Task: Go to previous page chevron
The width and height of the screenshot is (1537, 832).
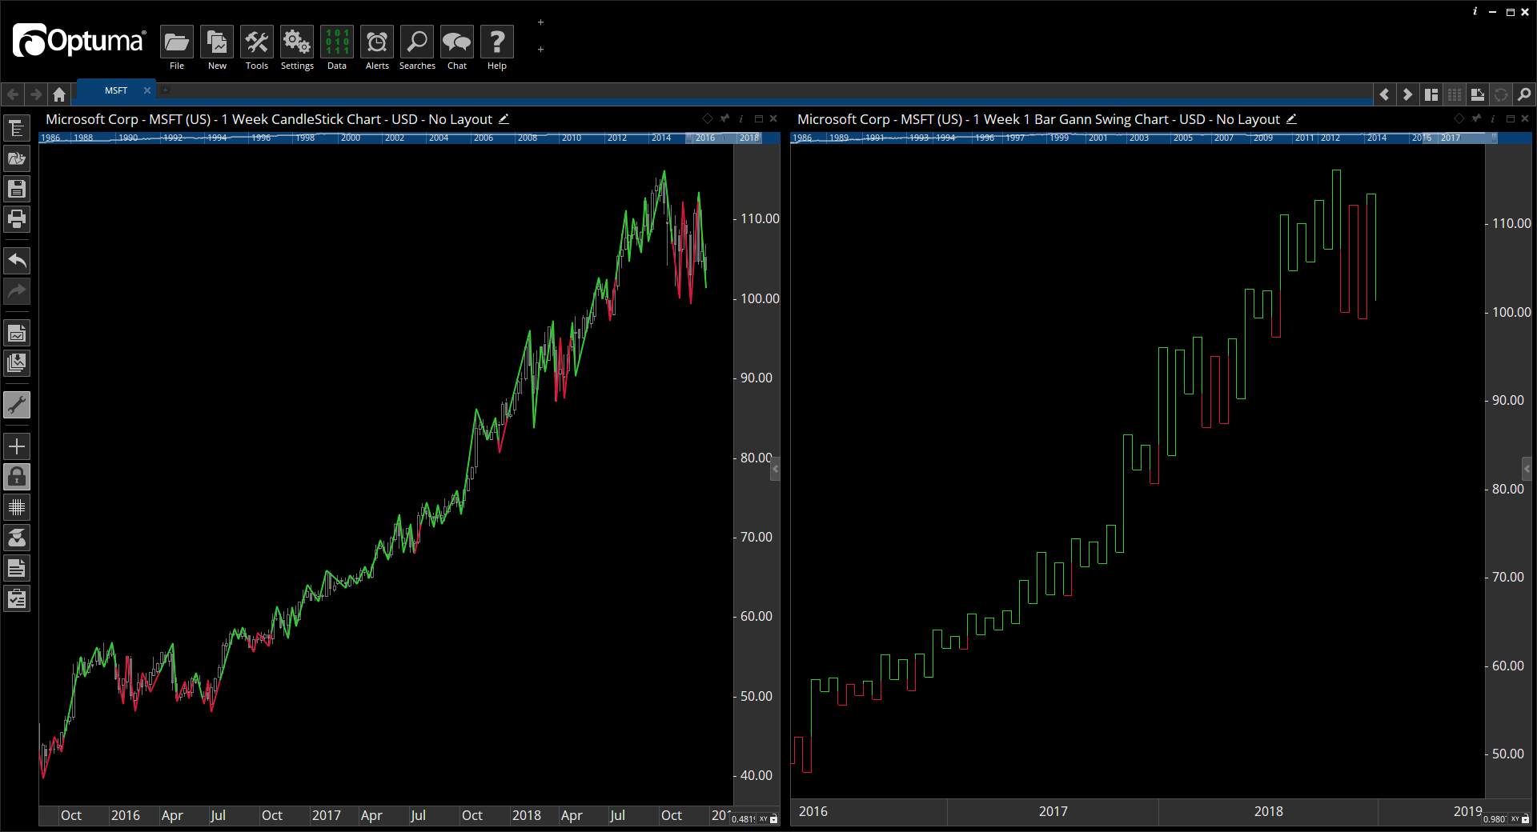Action: coord(1384,94)
